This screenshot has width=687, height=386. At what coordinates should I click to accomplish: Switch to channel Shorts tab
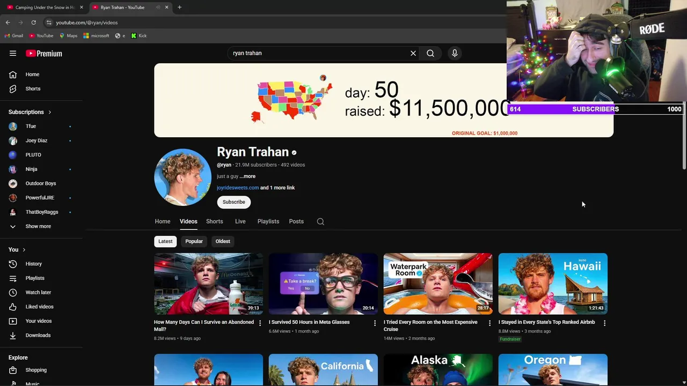pyautogui.click(x=215, y=221)
